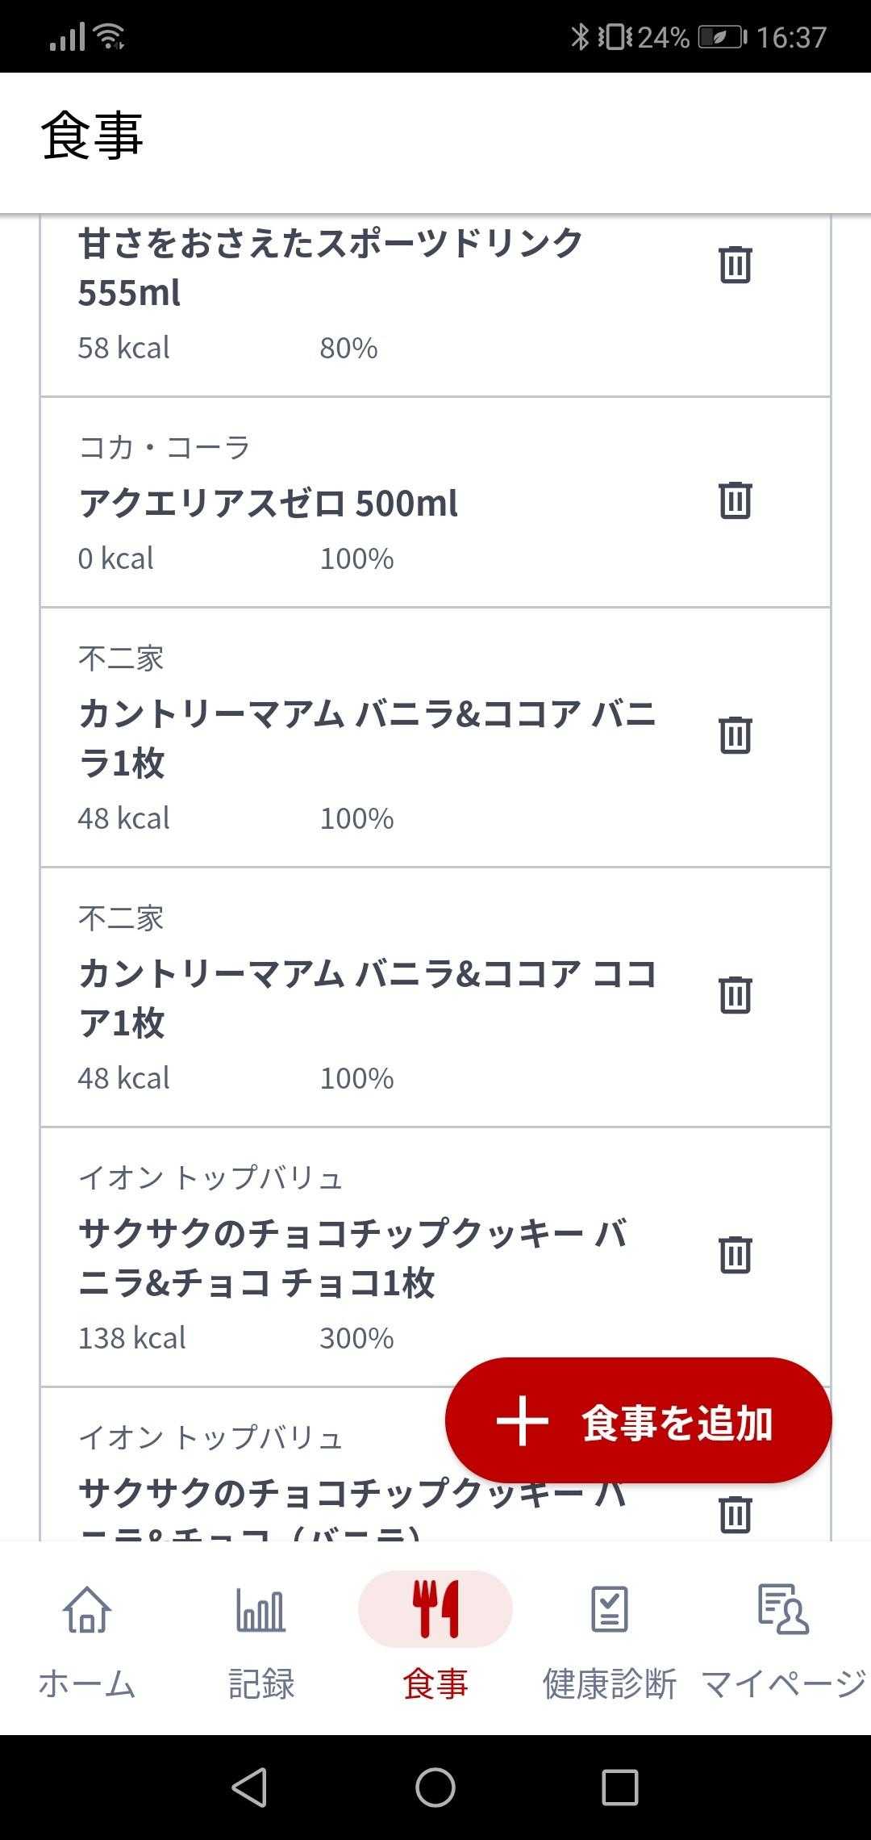Tap trash icon for アクエリアスゼロ 500ml
The height and width of the screenshot is (1840, 871).
coord(735,500)
